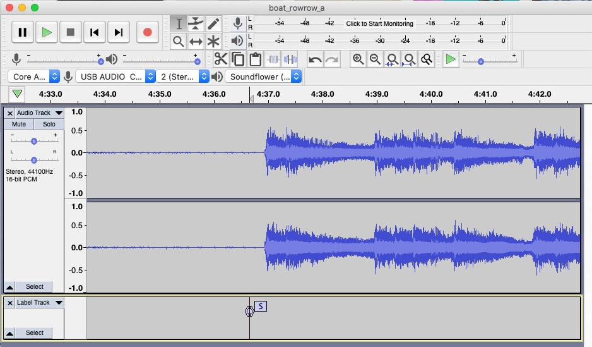Screen dimensions: 592x347
Task: Open the Soundflower playback device dropdown
Action: pyautogui.click(x=263, y=76)
